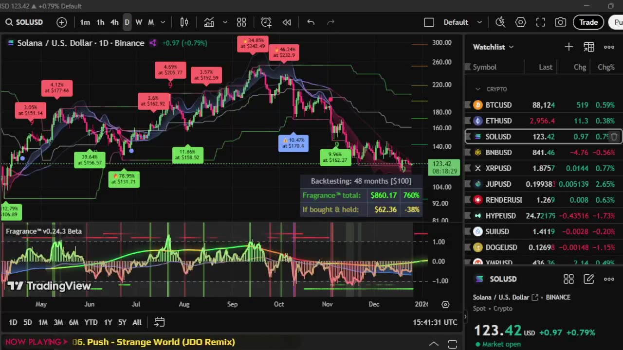Open the Default layout name menu
Viewport: 623px width, 350px height.
click(456, 22)
